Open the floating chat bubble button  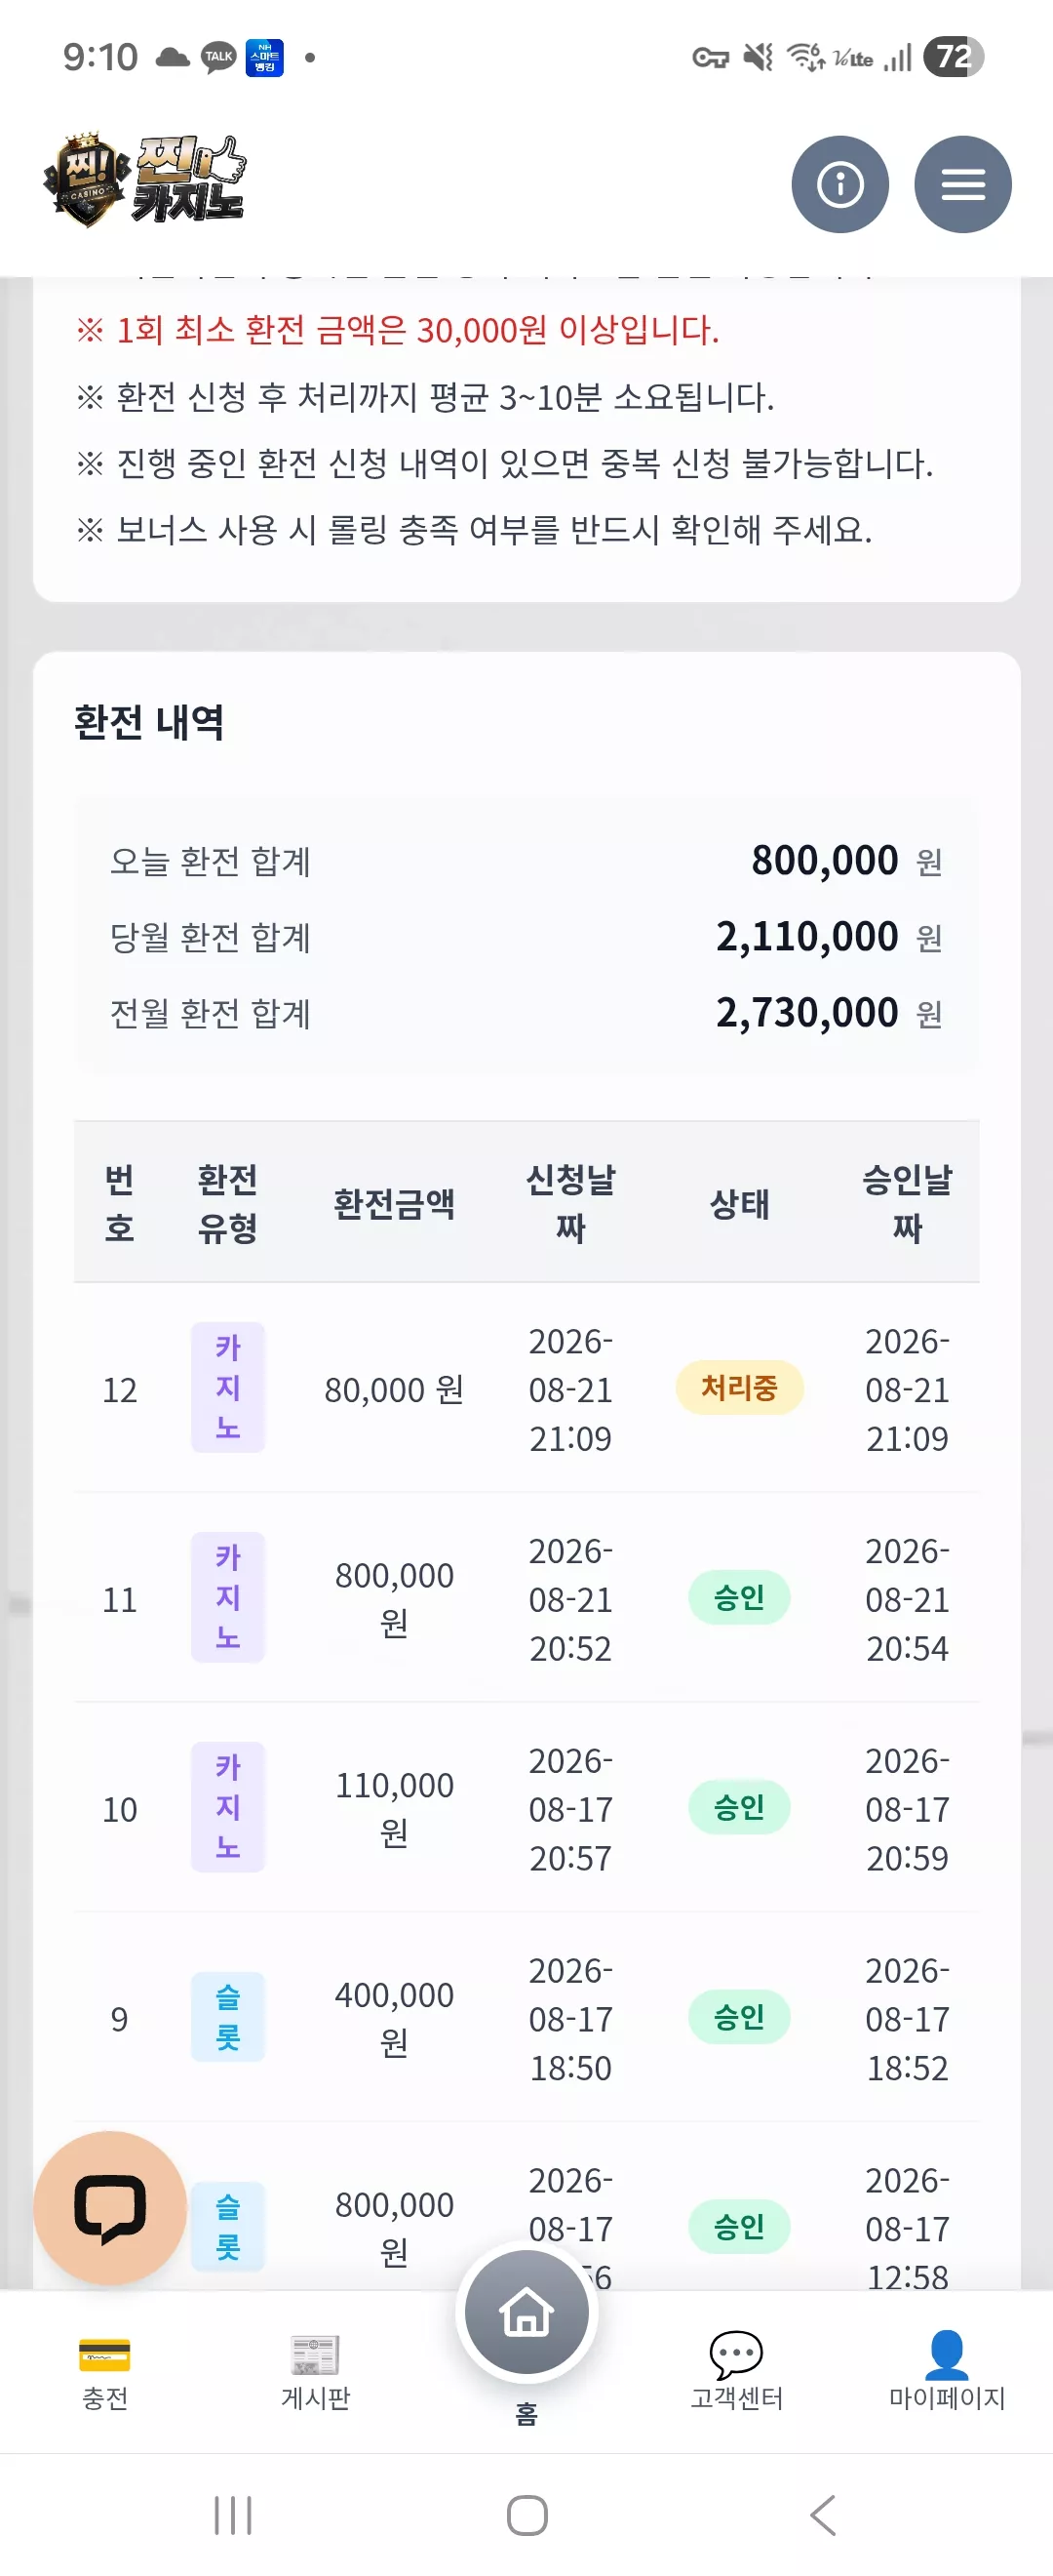(x=110, y=2207)
